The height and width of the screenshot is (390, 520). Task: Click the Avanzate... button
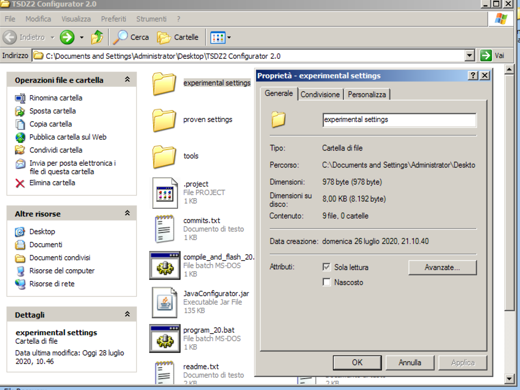[x=442, y=267]
